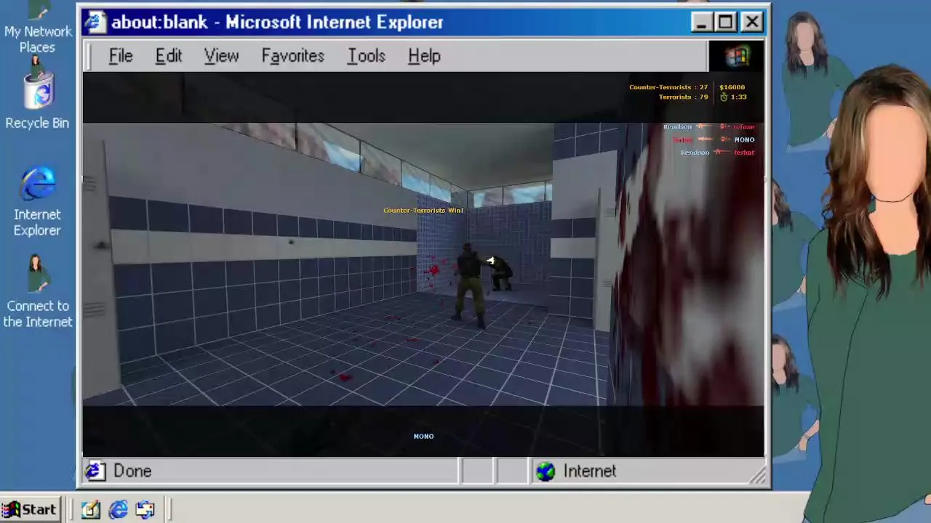Viewport: 931px width, 523px height.
Task: Open the Edit menu
Action: [x=169, y=56]
